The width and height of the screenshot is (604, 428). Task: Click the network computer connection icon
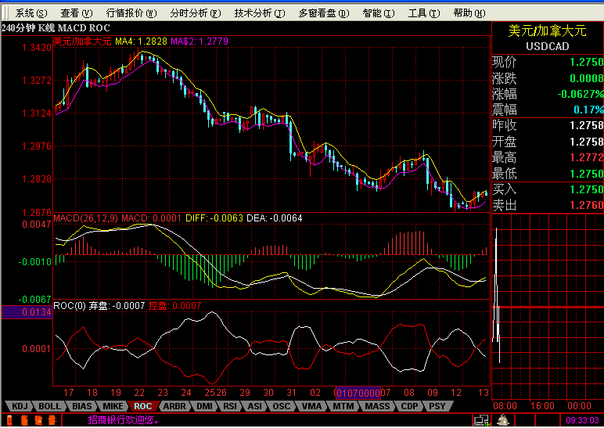tap(481, 420)
